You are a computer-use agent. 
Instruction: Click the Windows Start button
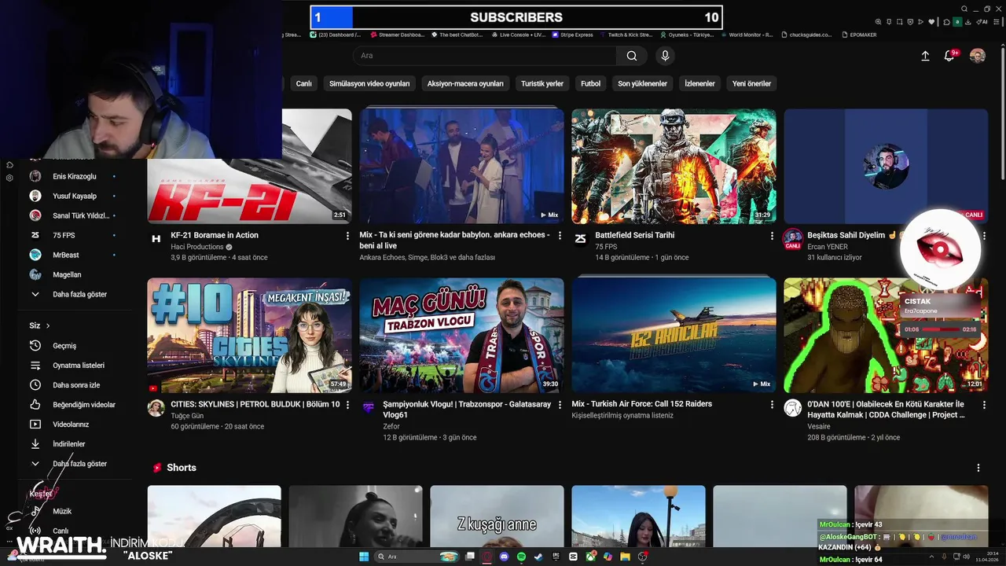364,557
